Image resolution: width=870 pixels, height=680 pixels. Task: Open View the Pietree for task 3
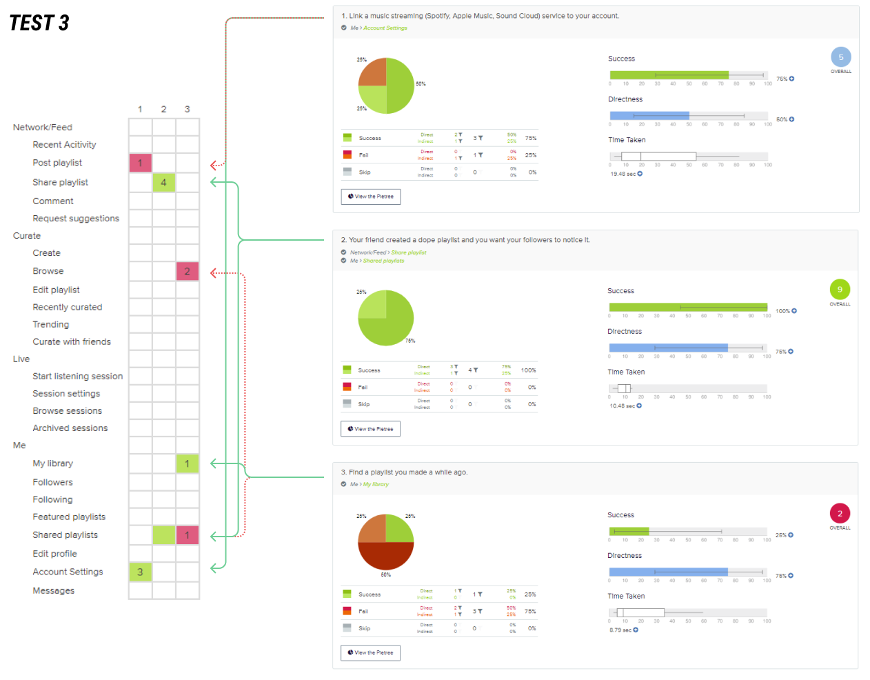(x=370, y=652)
